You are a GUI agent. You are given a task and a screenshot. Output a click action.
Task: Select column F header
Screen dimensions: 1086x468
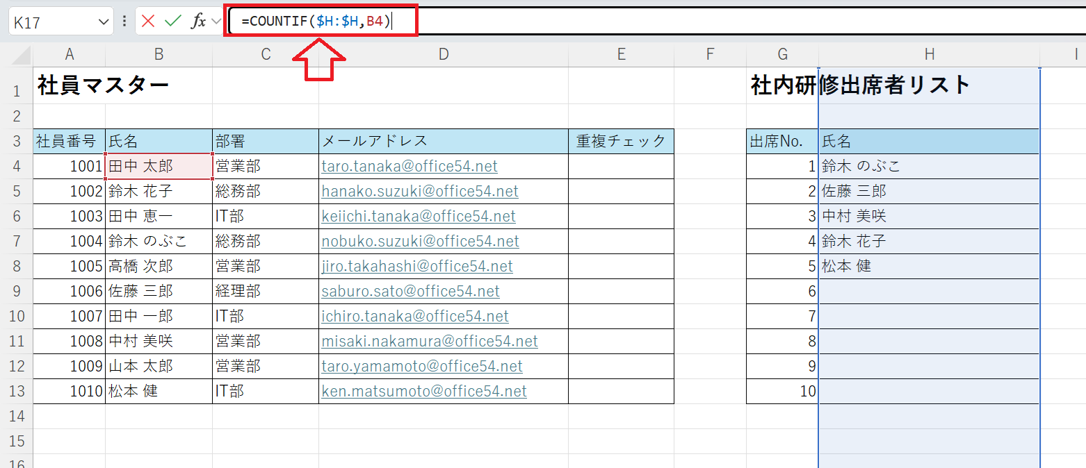pos(711,54)
